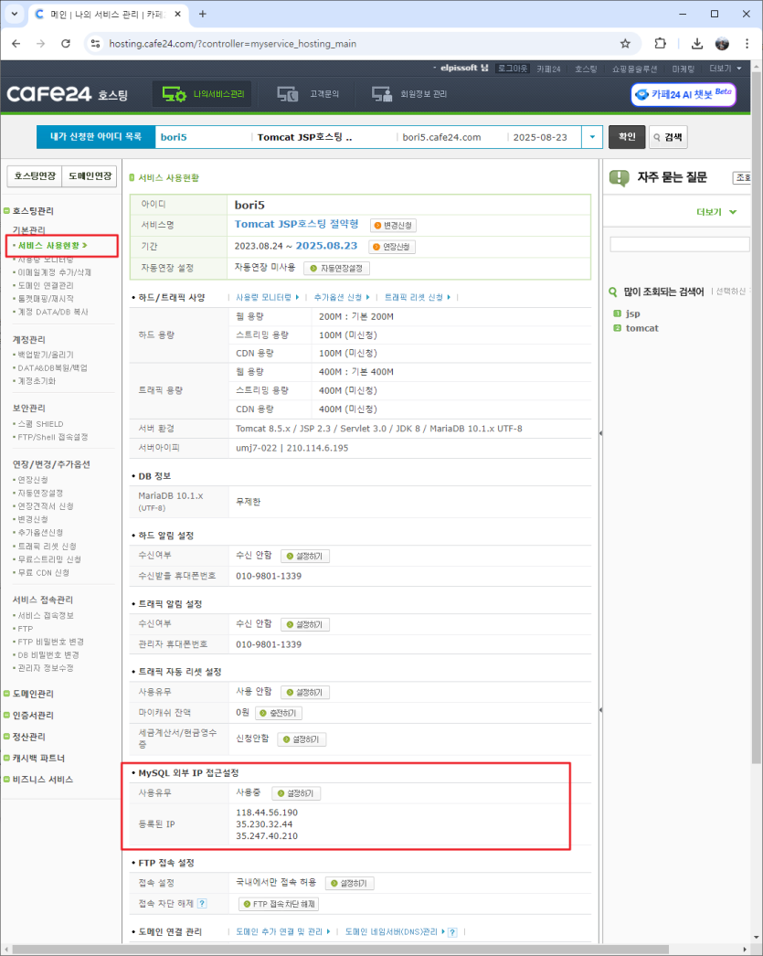Open the Chrome profile avatar
This screenshot has height=956, width=763.
coord(722,43)
